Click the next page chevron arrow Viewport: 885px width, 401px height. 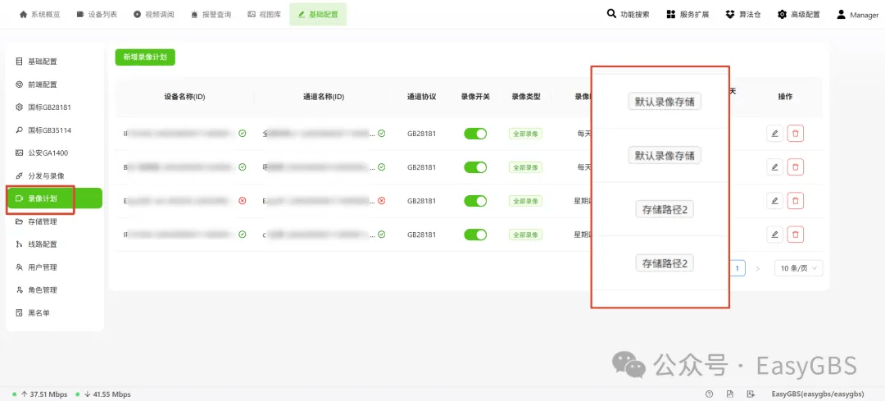click(x=758, y=268)
